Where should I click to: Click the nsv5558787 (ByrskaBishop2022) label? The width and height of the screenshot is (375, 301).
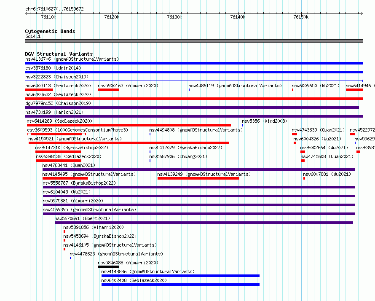(79, 183)
